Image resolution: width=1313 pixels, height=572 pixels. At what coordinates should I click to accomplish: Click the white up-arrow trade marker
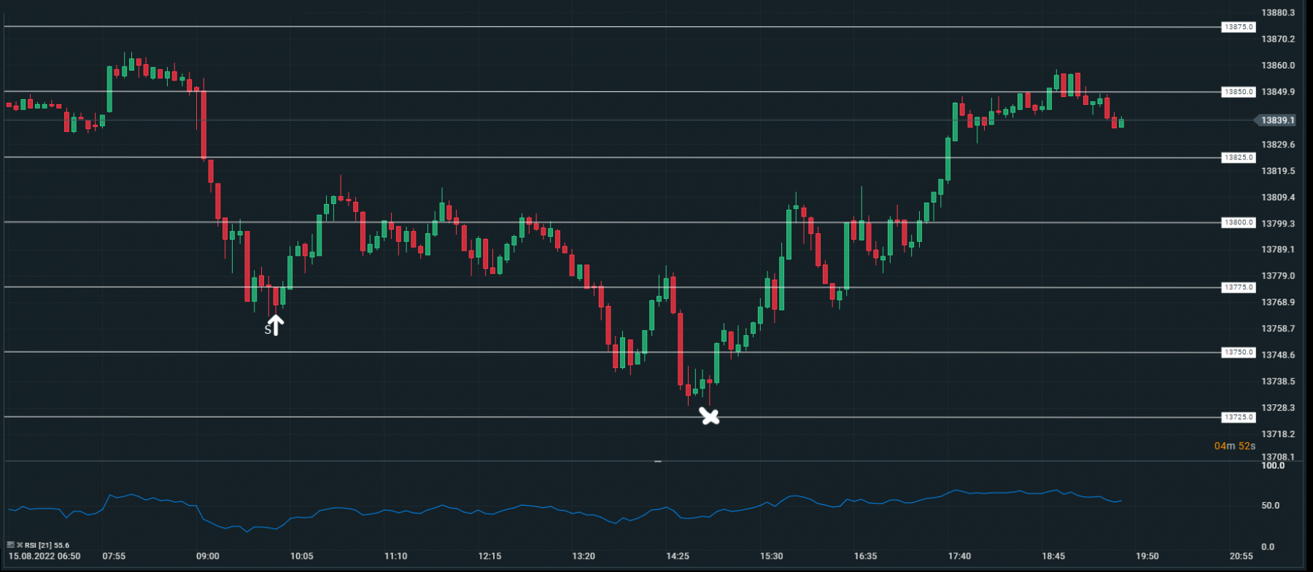[275, 324]
